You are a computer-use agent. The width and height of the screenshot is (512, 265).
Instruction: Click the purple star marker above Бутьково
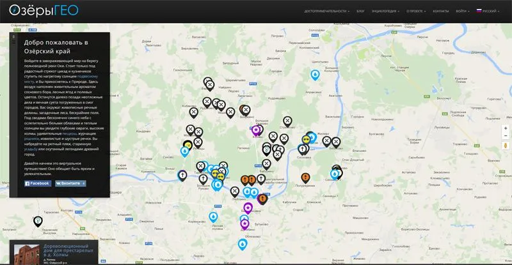(248, 208)
